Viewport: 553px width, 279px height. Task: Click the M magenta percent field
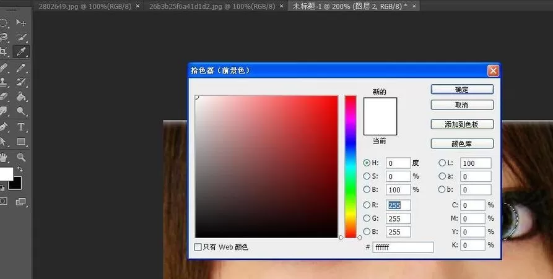coord(473,219)
